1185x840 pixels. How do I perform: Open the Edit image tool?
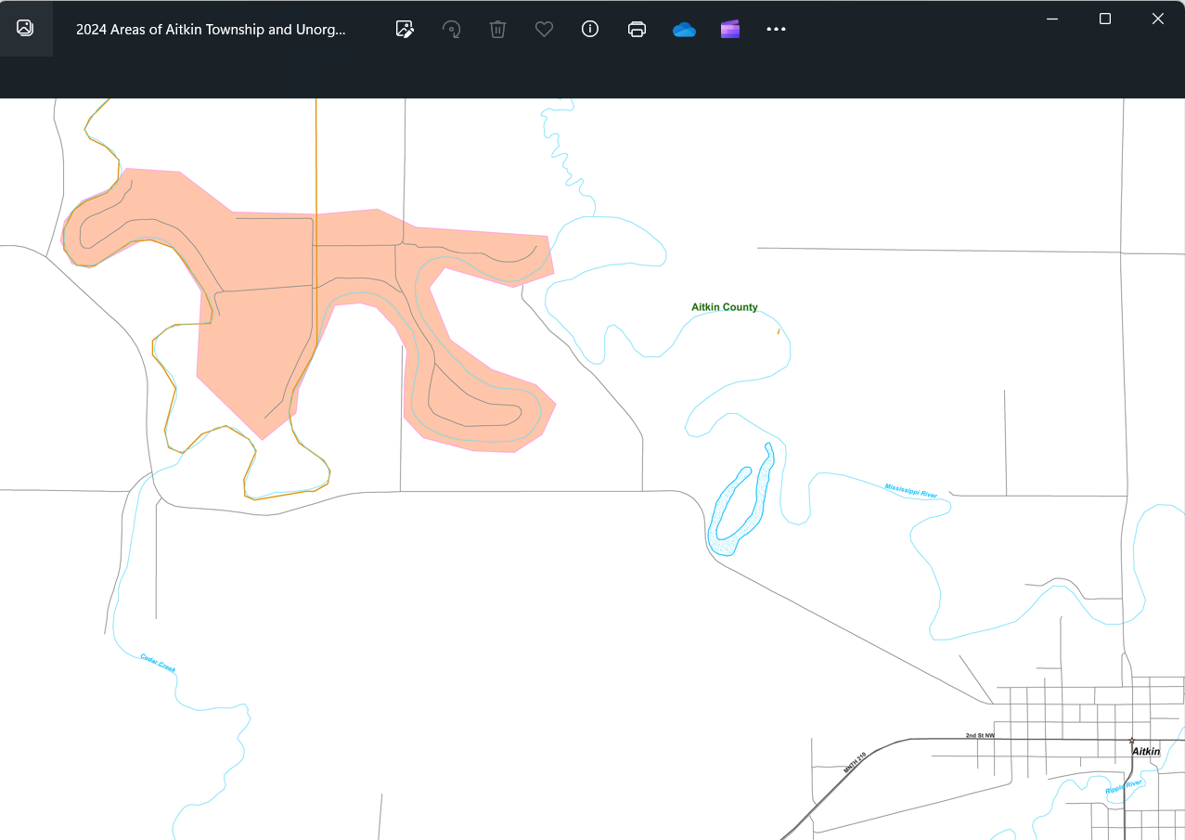click(x=405, y=29)
